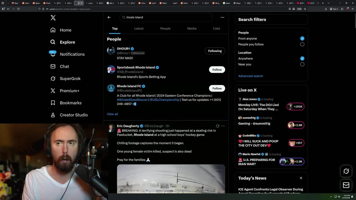The height and width of the screenshot is (200, 356).
Task: Select the Anywhere location option
Action: (302, 59)
